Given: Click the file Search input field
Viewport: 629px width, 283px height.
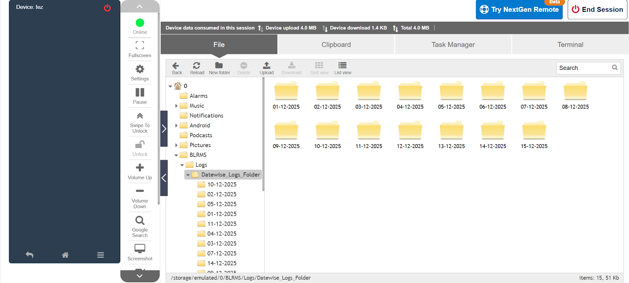Looking at the screenshot, I should point(583,68).
